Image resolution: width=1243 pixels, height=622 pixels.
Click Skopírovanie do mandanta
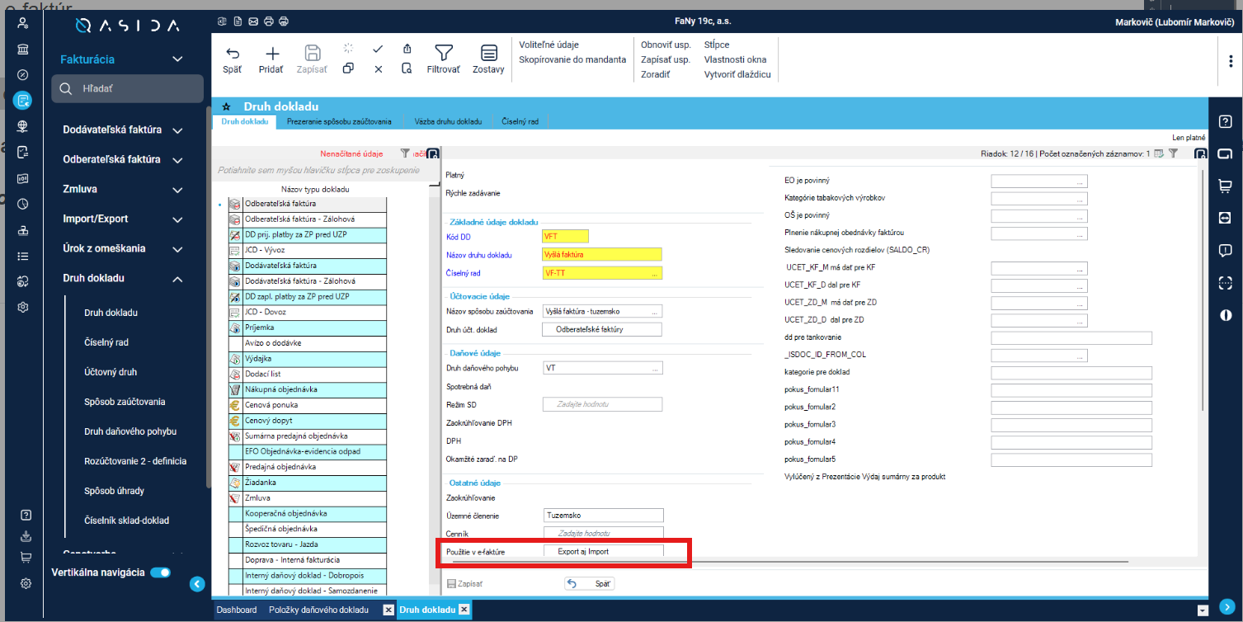pos(572,59)
